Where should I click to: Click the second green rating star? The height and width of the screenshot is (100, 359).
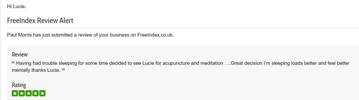tap(22, 94)
